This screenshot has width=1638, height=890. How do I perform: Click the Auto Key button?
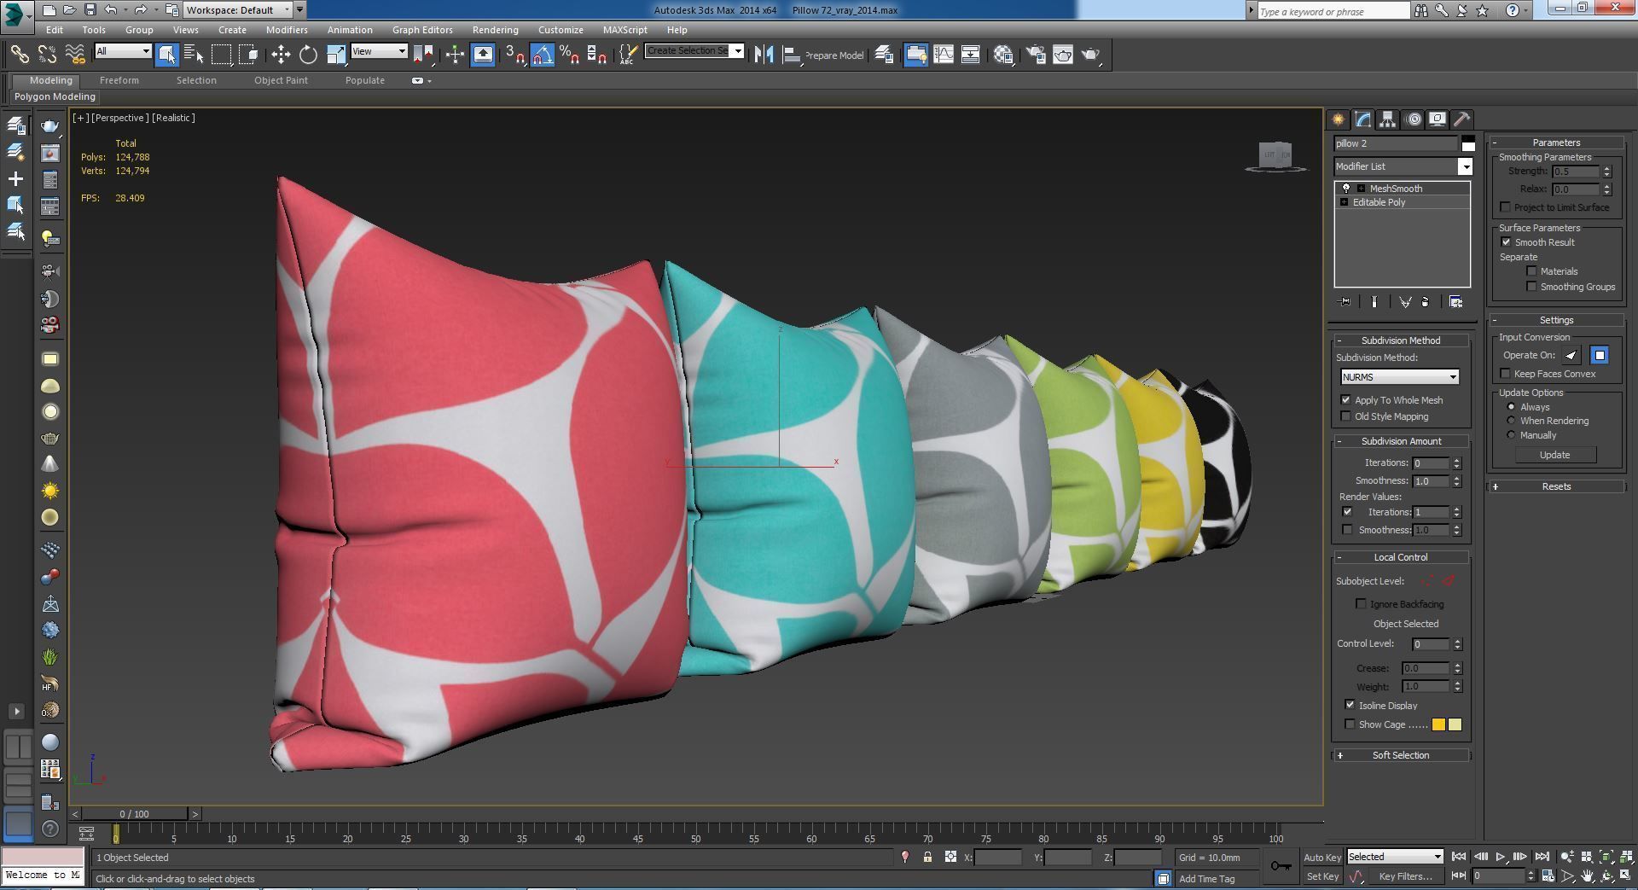click(x=1321, y=858)
